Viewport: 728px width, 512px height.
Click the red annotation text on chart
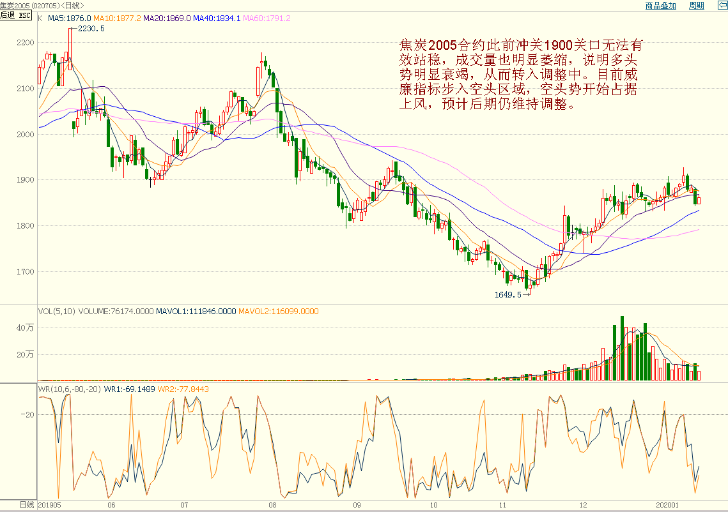tap(521, 75)
